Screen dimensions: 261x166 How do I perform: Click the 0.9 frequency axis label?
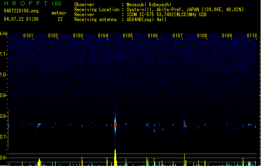[x=4, y=95]
